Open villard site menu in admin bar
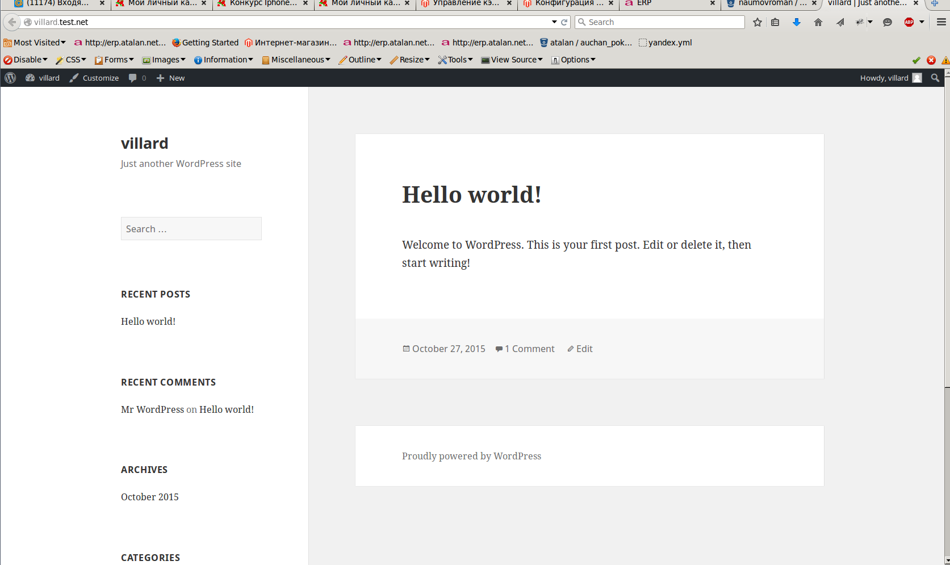The height and width of the screenshot is (565, 950). (43, 78)
